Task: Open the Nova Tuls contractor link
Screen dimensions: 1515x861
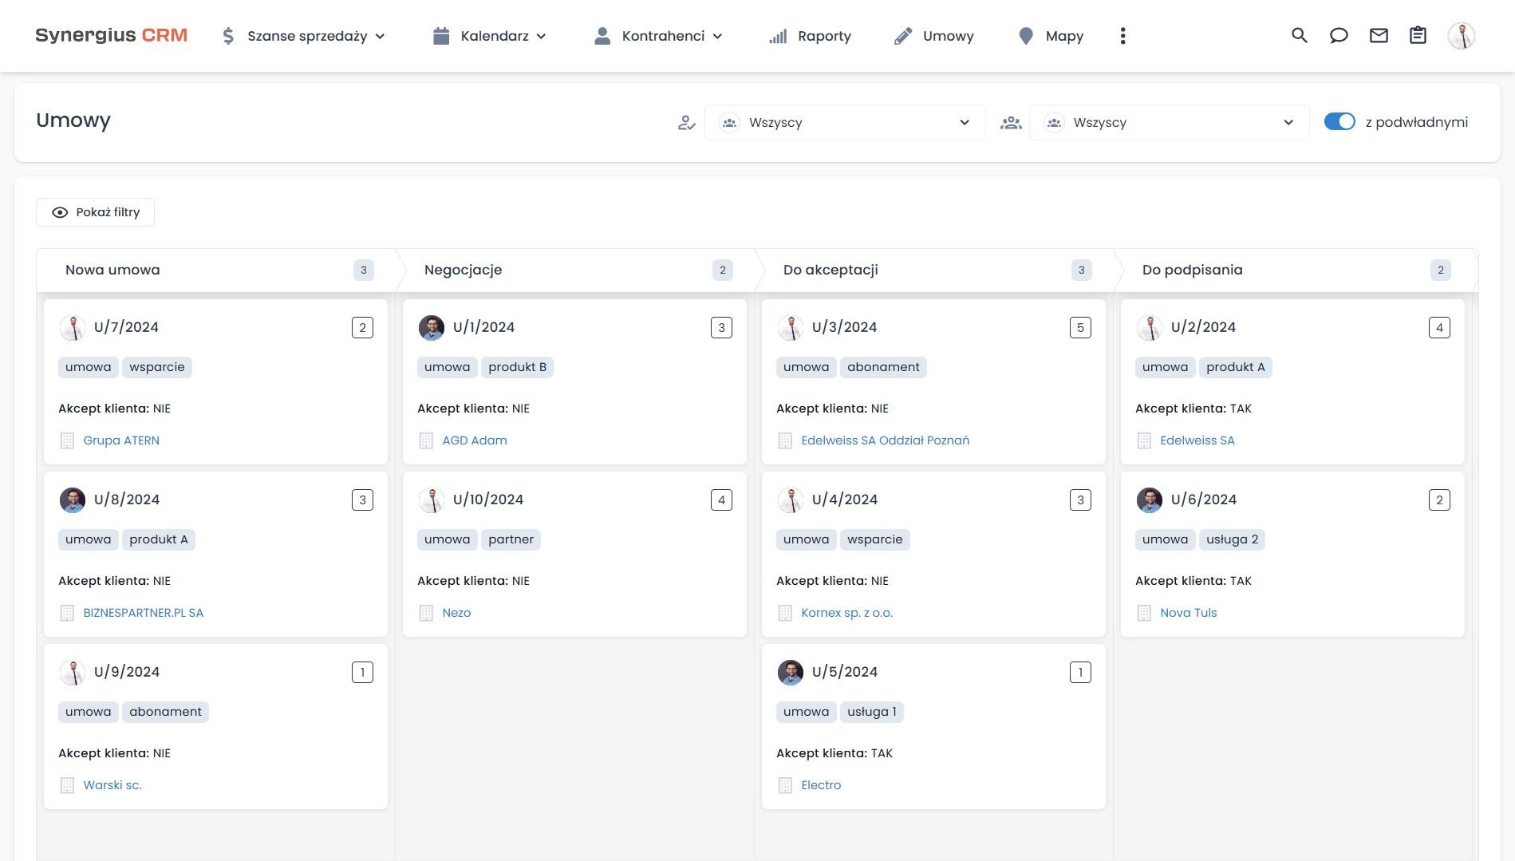Action: pos(1188,613)
